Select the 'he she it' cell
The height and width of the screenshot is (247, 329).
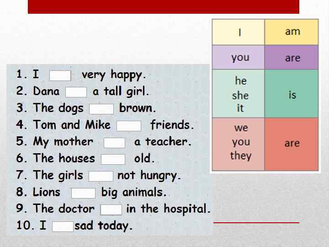coord(239,94)
